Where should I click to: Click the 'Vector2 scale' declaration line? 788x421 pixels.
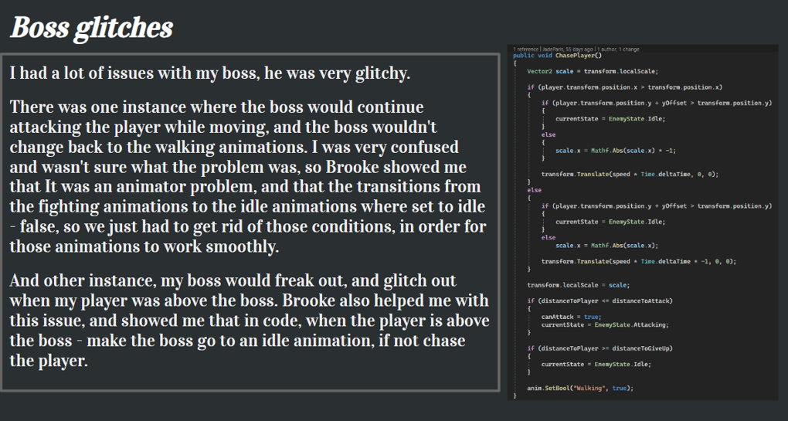coord(592,71)
